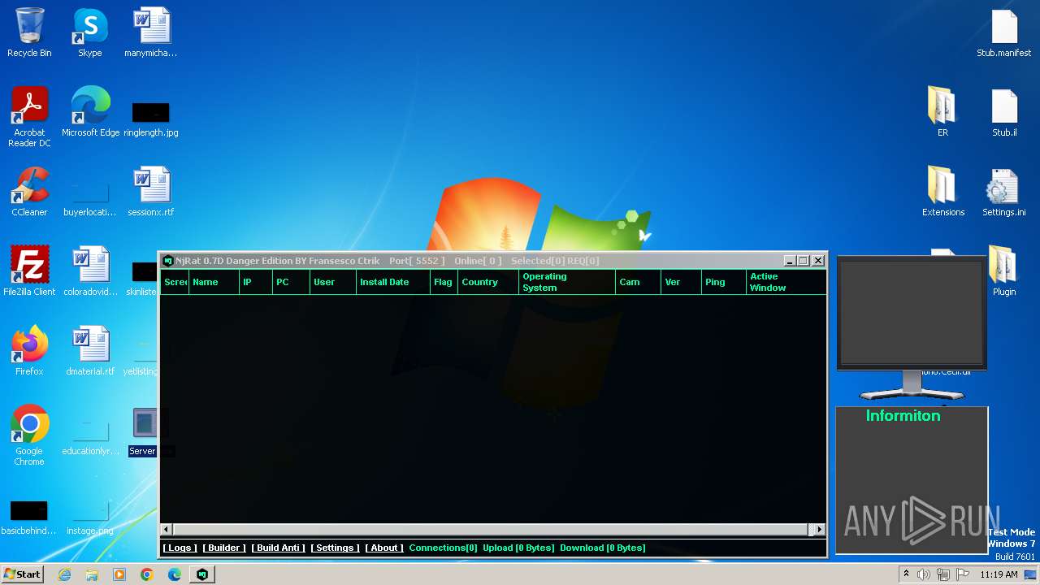This screenshot has height=585, width=1040.
Task: Open the Plugin folder
Action: (x=1004, y=271)
